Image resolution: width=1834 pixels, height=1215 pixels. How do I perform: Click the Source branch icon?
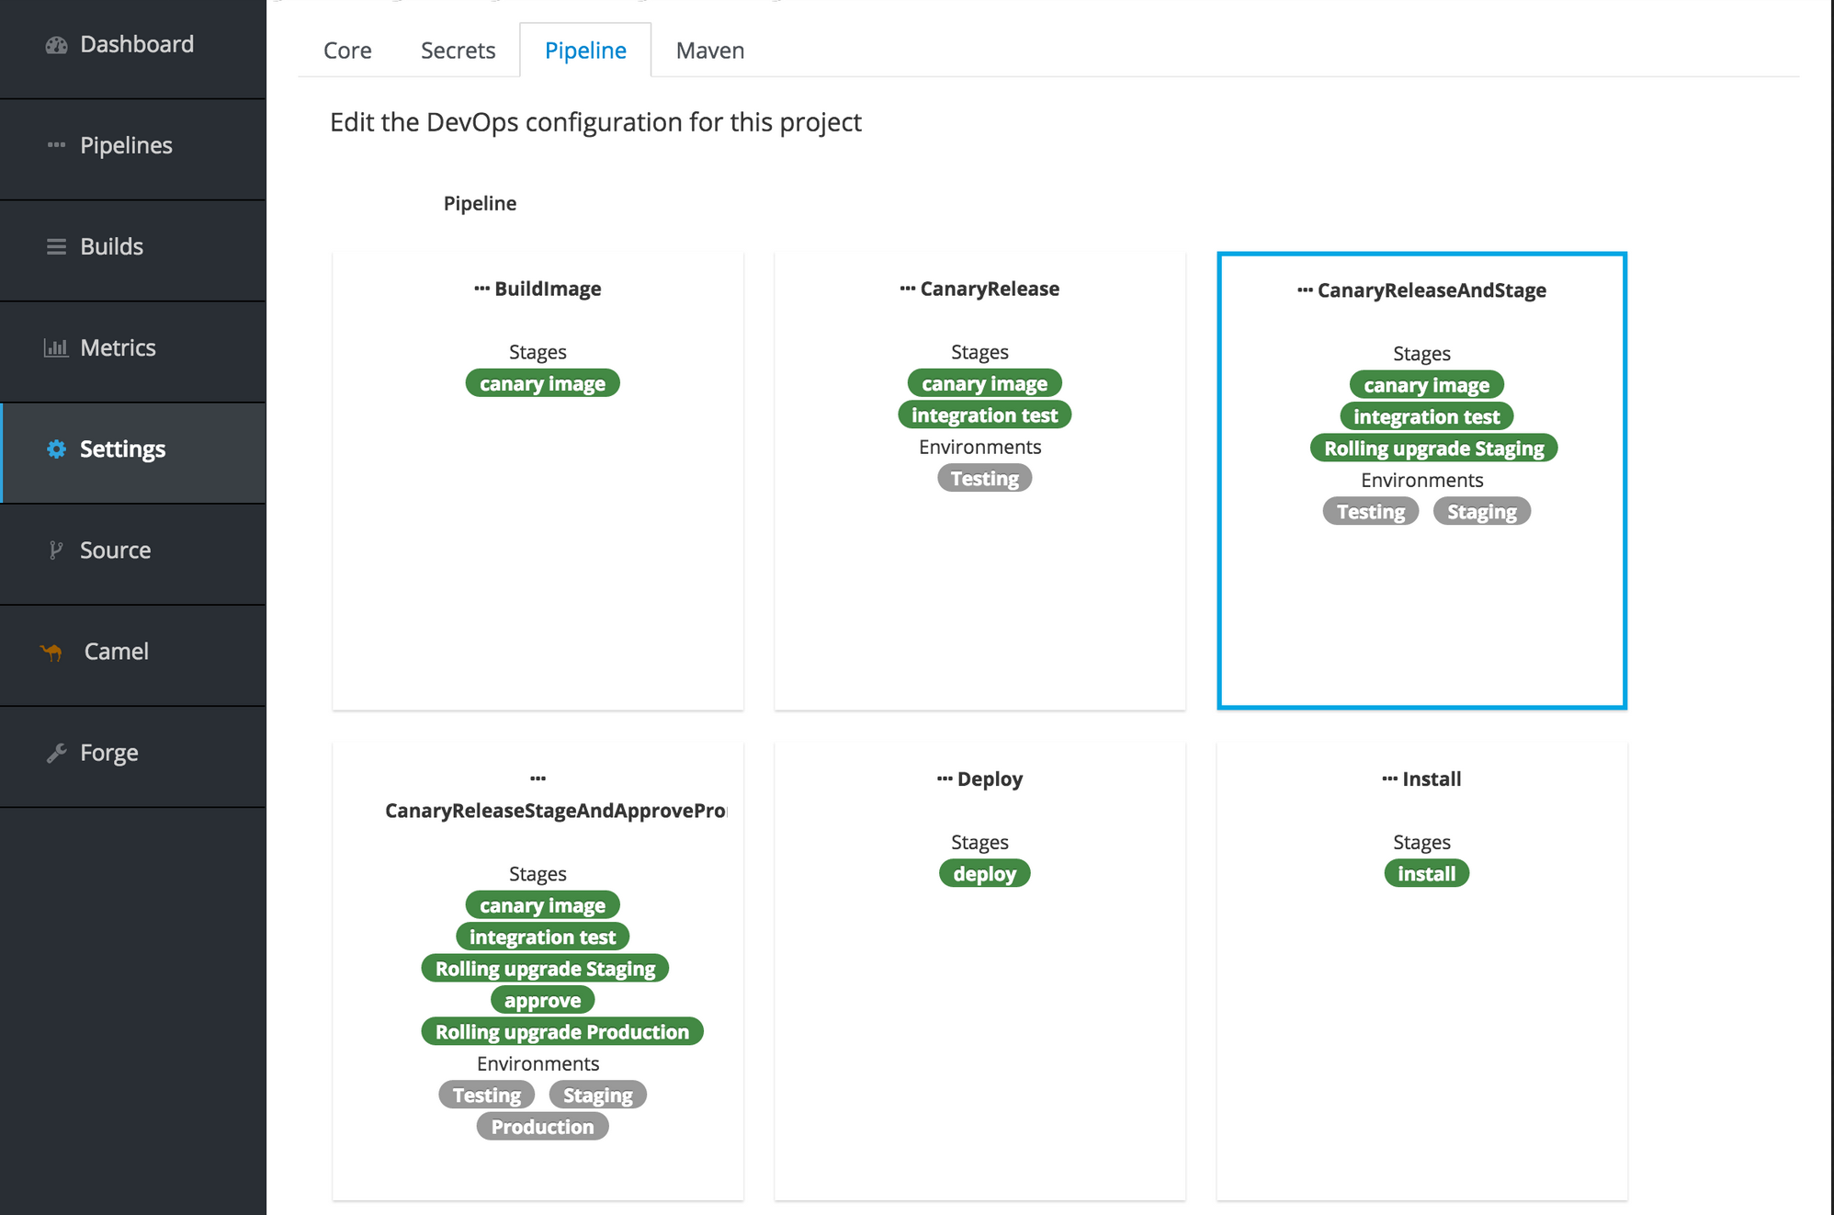56,550
